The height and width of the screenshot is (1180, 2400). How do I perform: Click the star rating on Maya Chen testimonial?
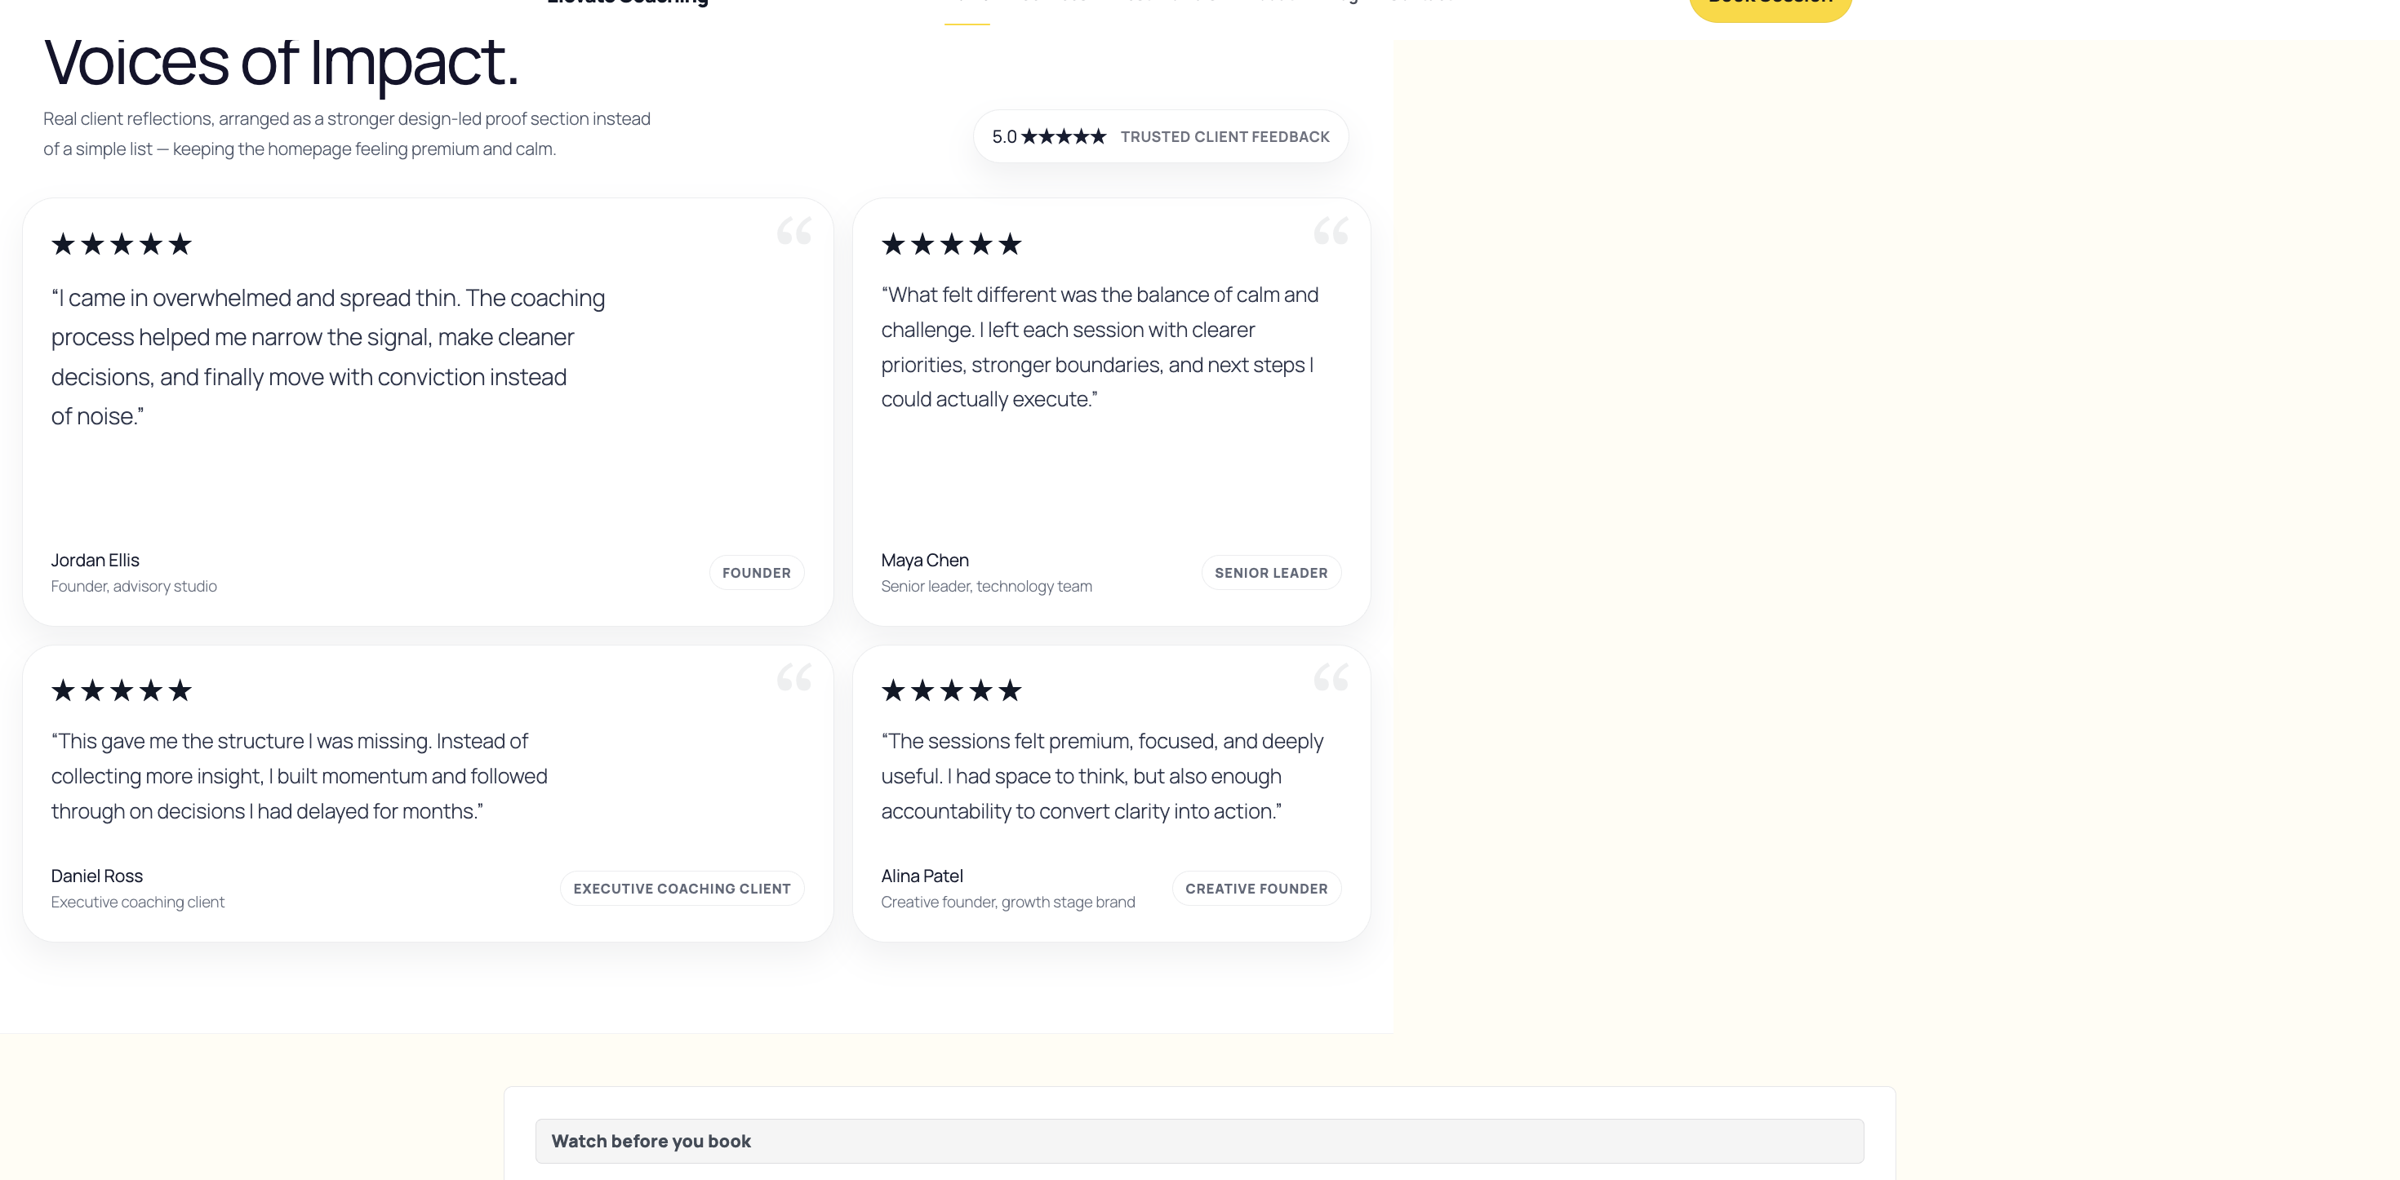951,244
